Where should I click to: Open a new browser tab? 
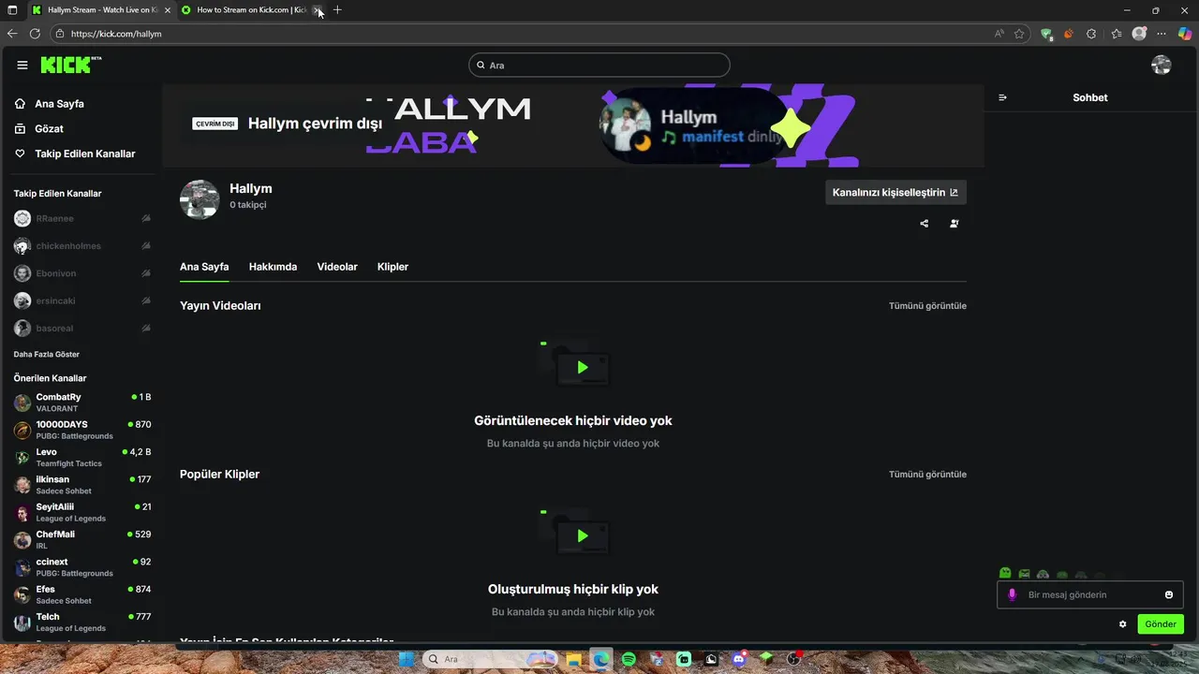tap(337, 9)
